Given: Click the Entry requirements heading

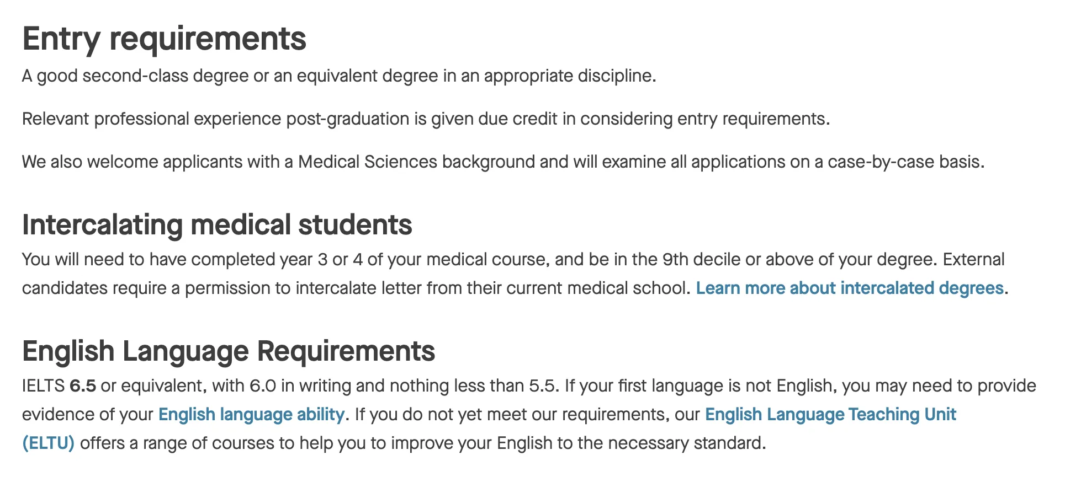Looking at the screenshot, I should (164, 39).
